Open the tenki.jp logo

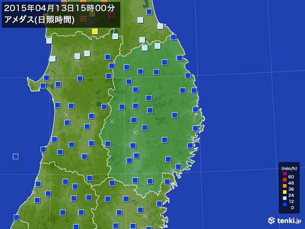(284, 221)
